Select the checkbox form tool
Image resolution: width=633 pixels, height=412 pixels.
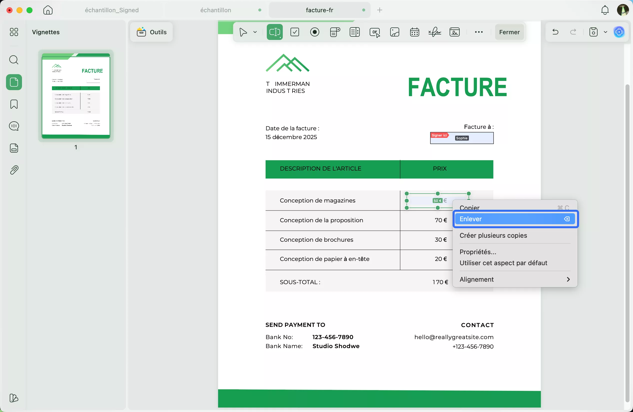pos(295,32)
